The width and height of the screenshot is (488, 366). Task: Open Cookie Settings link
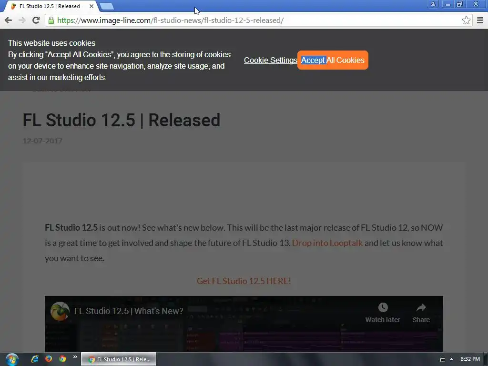(271, 60)
